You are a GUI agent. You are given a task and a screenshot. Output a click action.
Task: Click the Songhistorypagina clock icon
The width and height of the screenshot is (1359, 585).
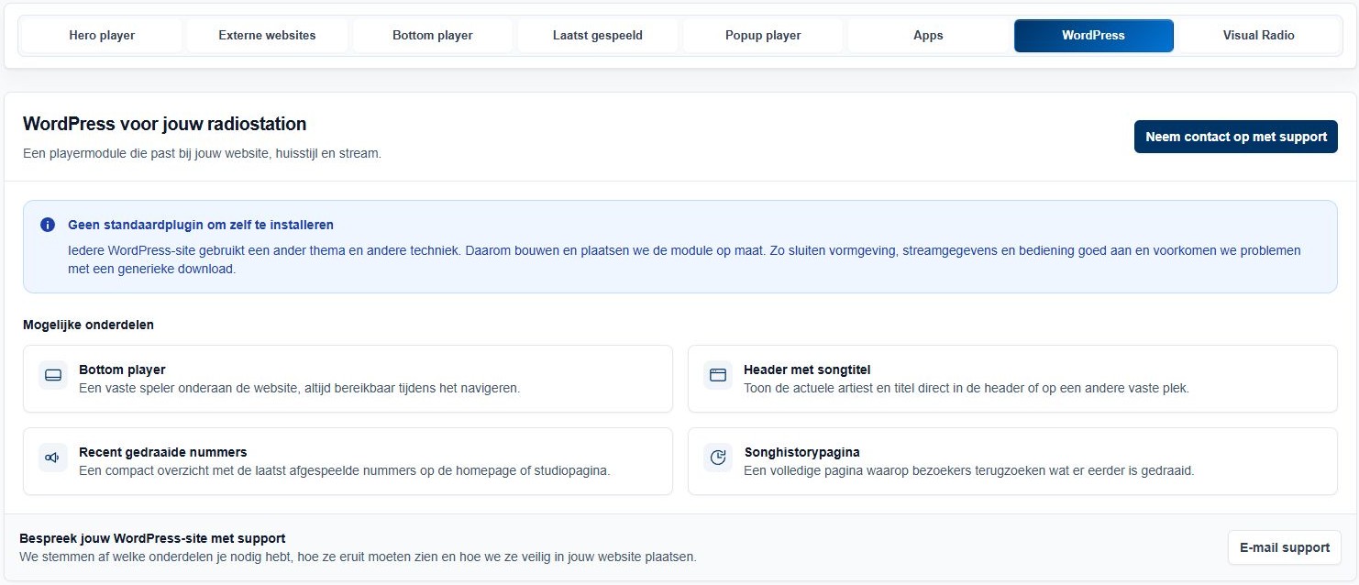[x=718, y=458]
